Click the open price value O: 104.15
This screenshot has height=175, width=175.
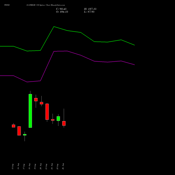(62, 12)
